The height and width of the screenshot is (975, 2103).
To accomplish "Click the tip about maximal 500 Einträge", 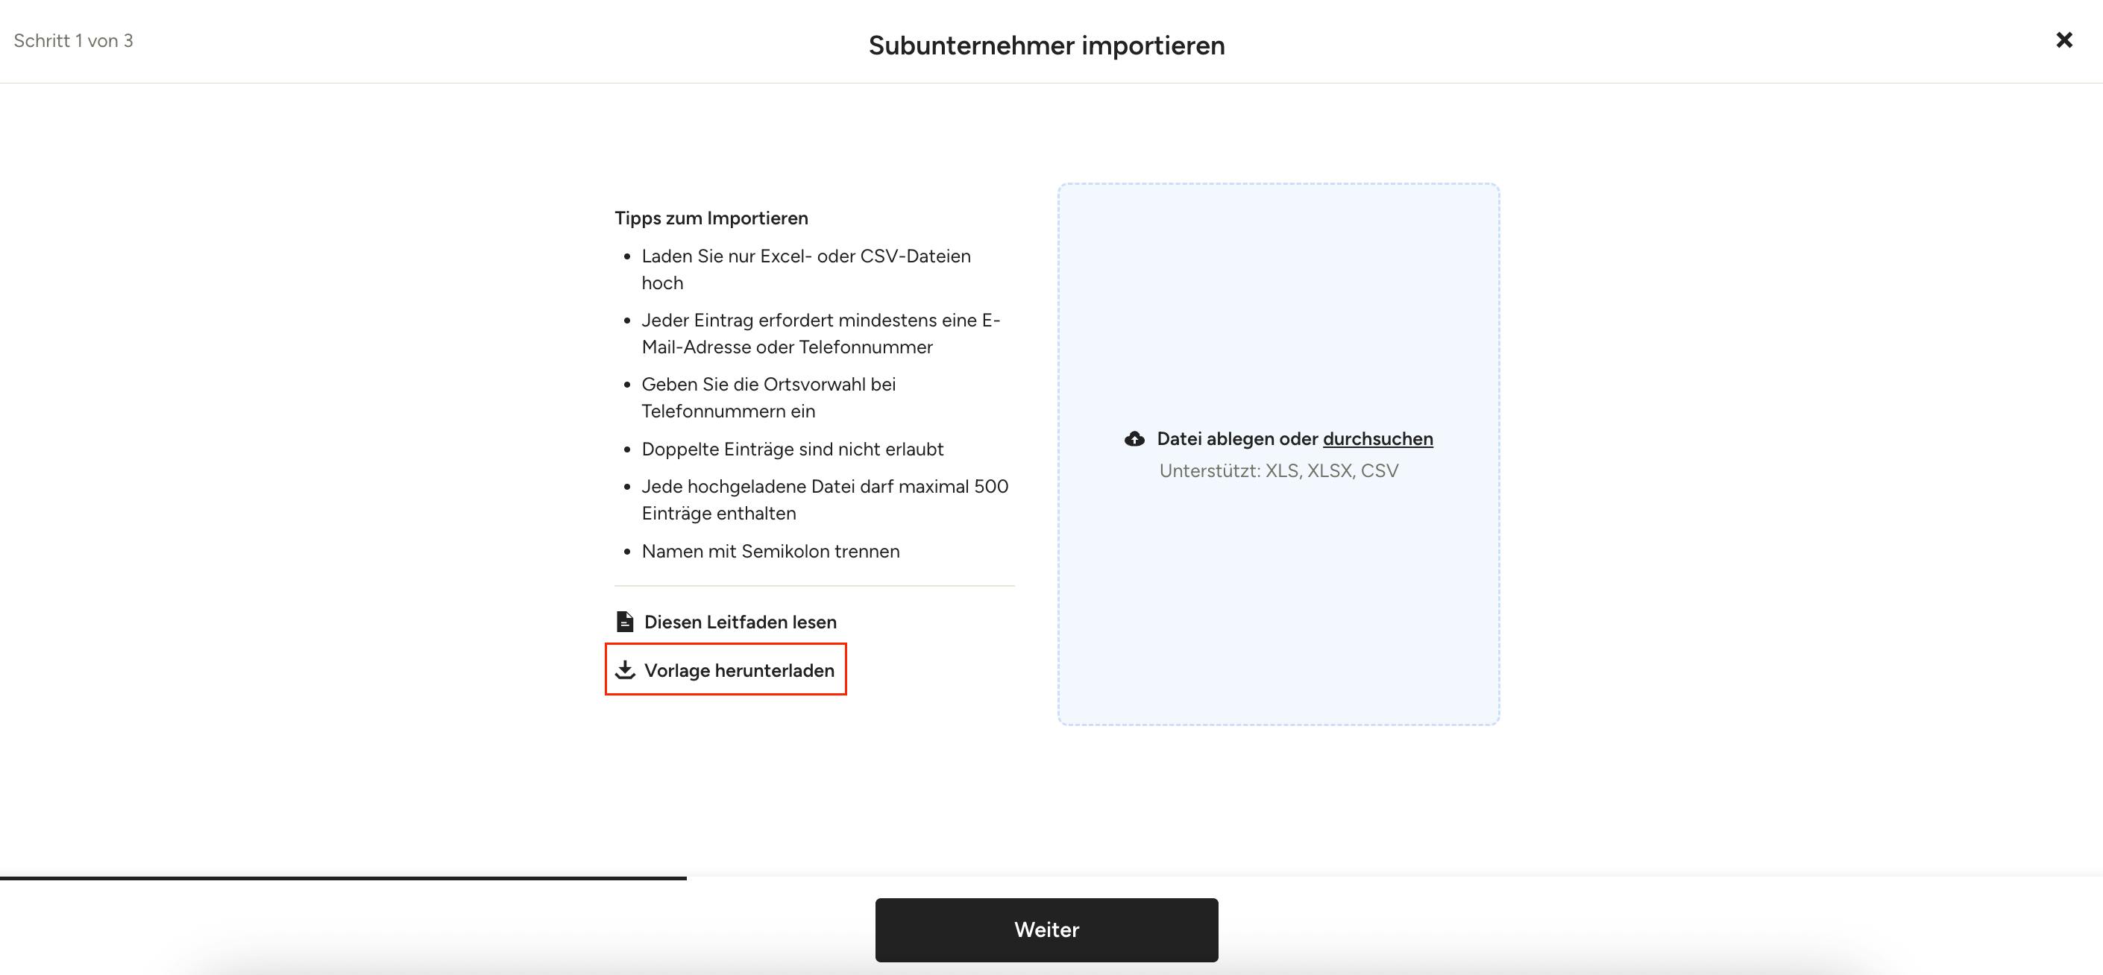I will [x=825, y=500].
